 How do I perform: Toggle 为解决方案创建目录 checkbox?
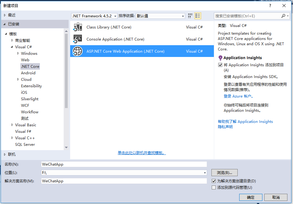point(214,181)
